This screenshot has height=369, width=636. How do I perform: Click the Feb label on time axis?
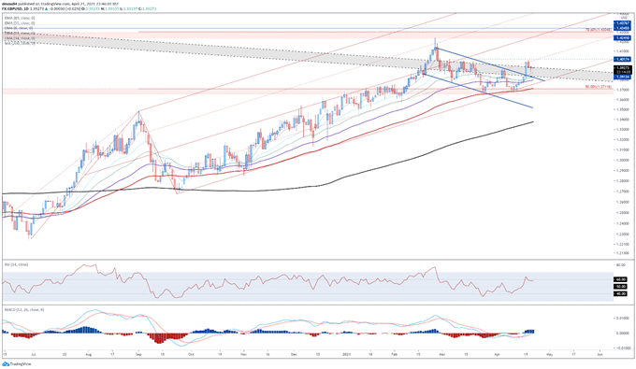(395, 354)
